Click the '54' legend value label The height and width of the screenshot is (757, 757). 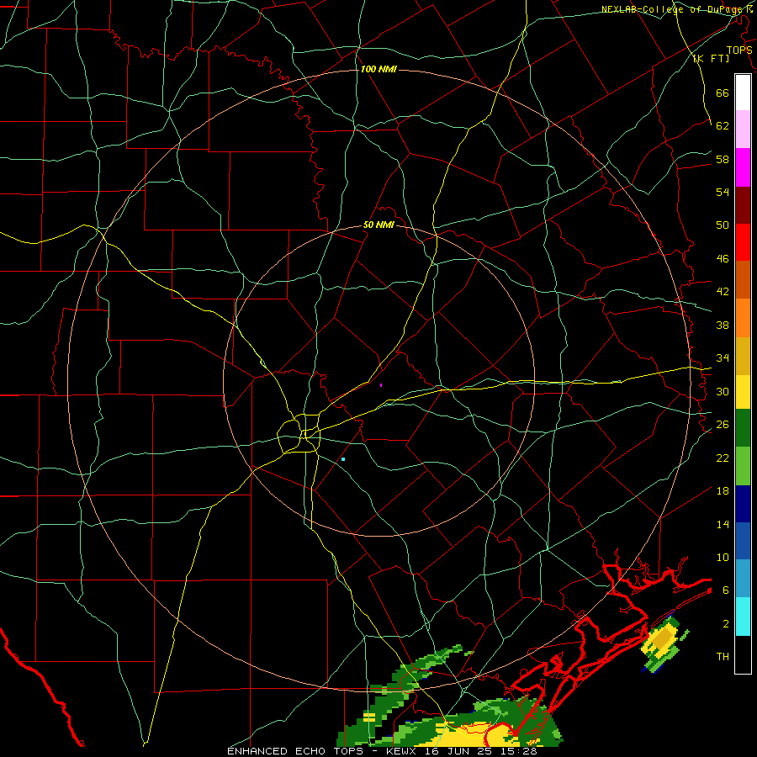tap(723, 192)
